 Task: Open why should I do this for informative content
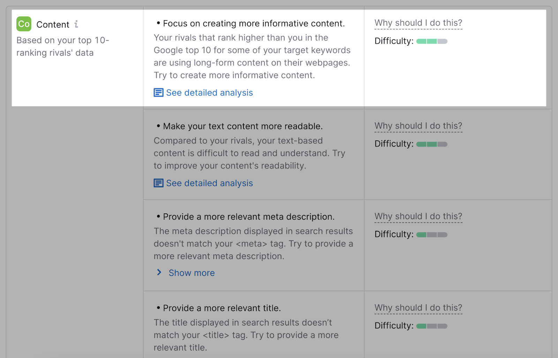click(x=418, y=23)
